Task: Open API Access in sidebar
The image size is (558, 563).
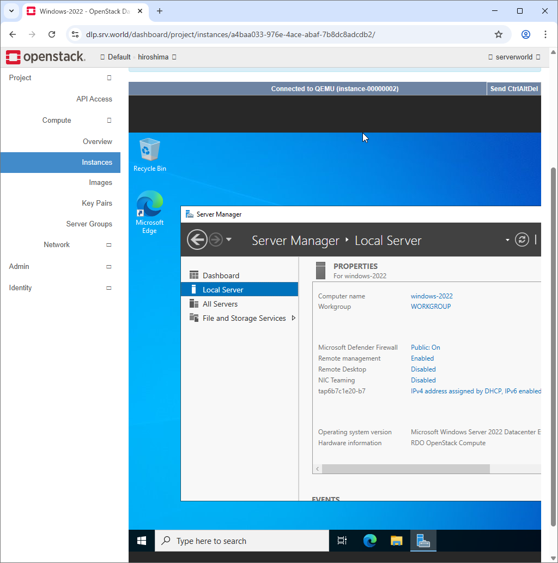Action: tap(94, 99)
